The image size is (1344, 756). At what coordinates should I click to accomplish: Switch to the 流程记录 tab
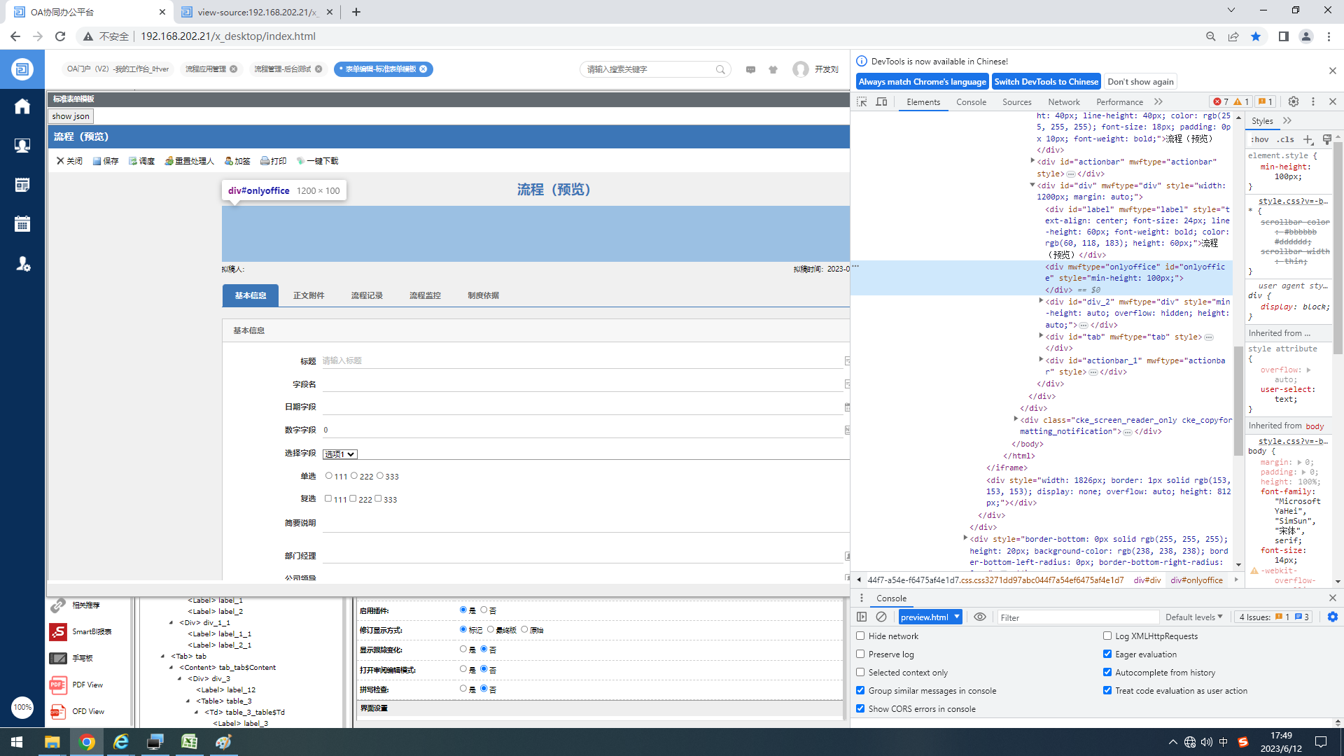pyautogui.click(x=367, y=295)
